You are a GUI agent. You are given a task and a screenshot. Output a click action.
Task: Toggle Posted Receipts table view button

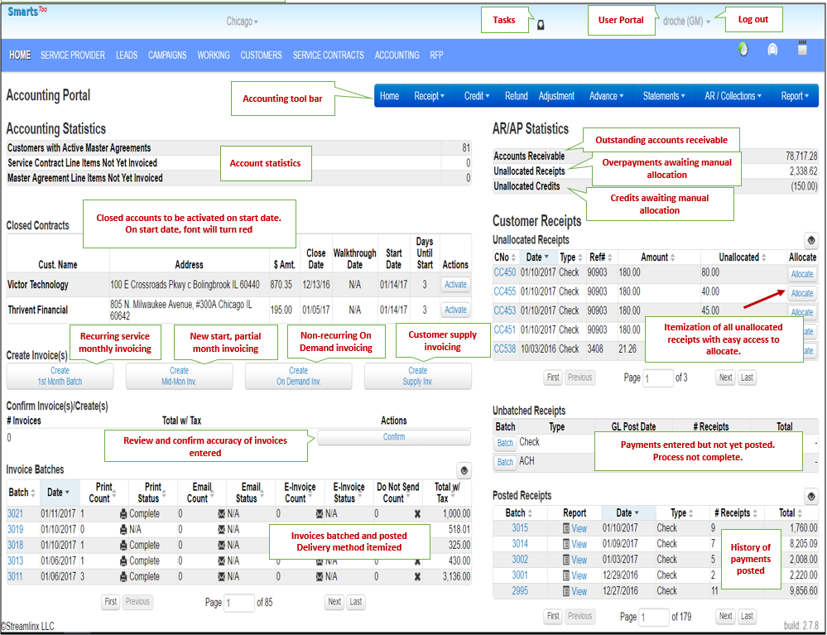click(x=810, y=495)
